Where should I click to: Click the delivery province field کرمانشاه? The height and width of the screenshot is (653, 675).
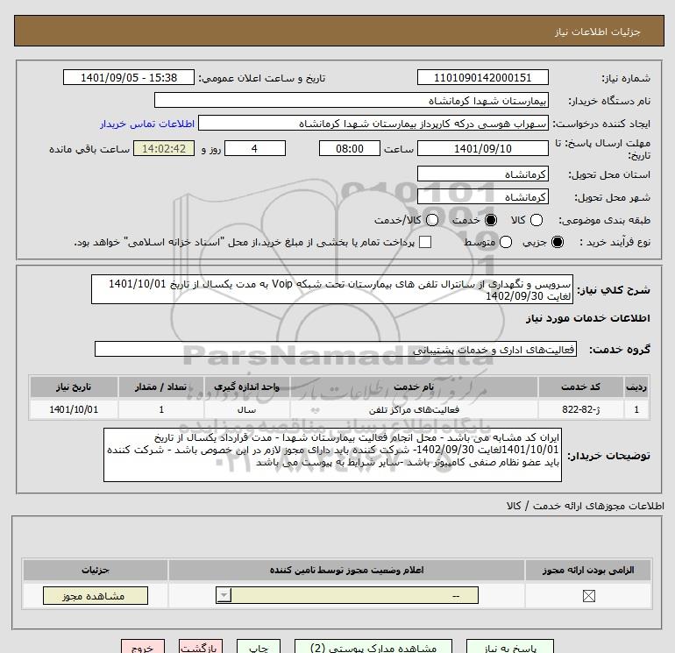point(482,174)
